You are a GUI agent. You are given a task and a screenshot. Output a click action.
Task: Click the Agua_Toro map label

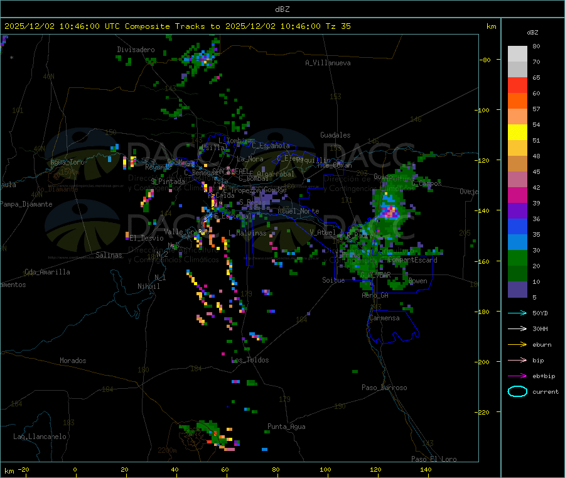coord(67,162)
